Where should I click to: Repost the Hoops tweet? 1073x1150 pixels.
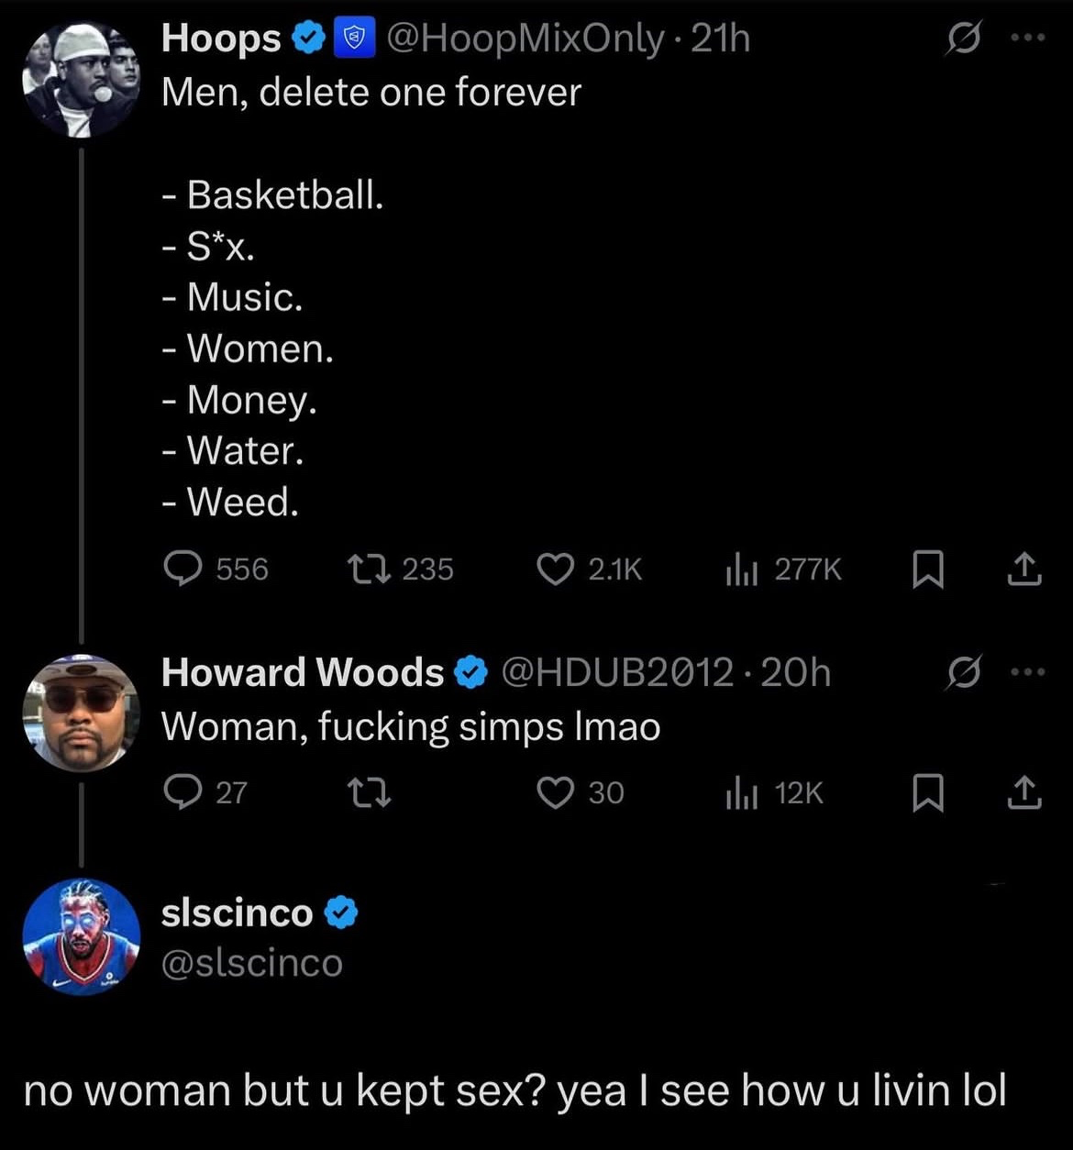click(369, 569)
